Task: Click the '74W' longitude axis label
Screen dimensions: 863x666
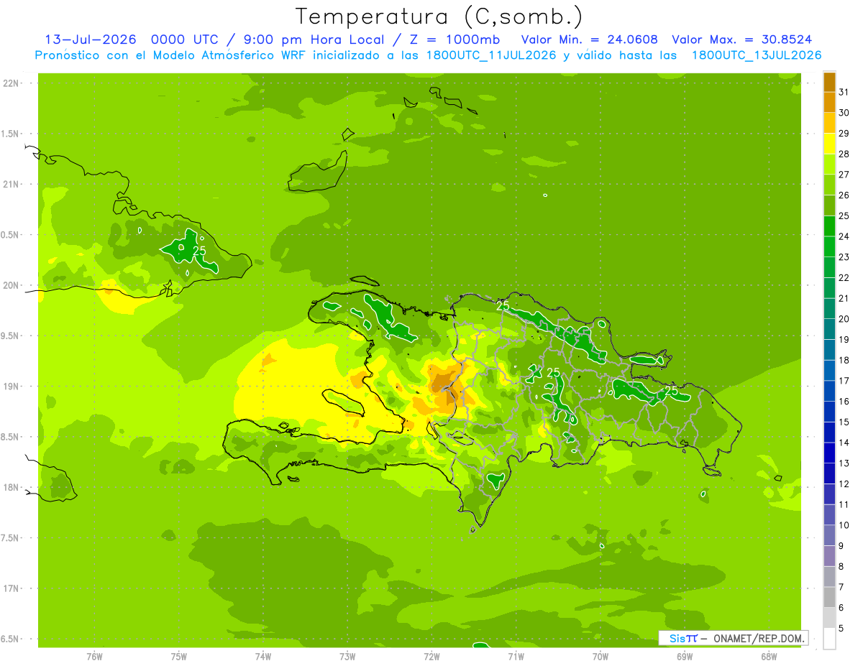Action: (263, 656)
